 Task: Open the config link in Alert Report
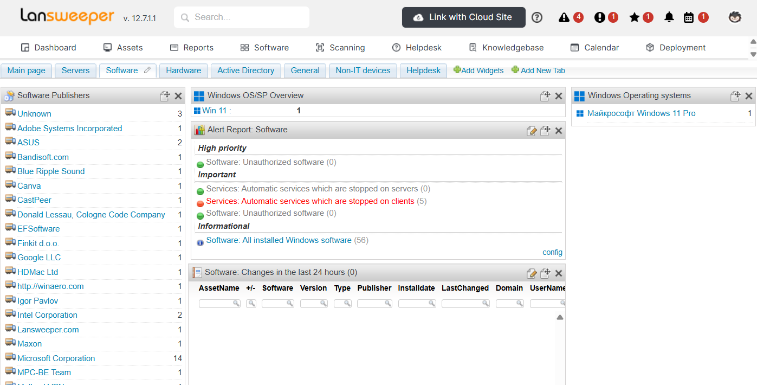[553, 252]
